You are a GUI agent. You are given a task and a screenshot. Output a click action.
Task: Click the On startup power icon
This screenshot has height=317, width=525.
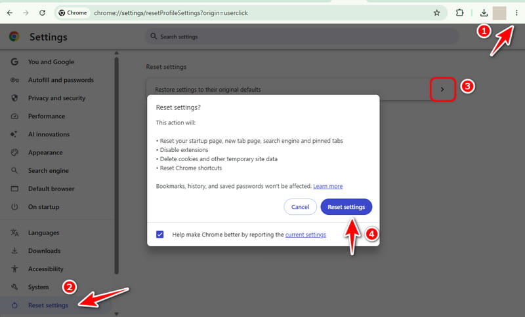pos(14,207)
